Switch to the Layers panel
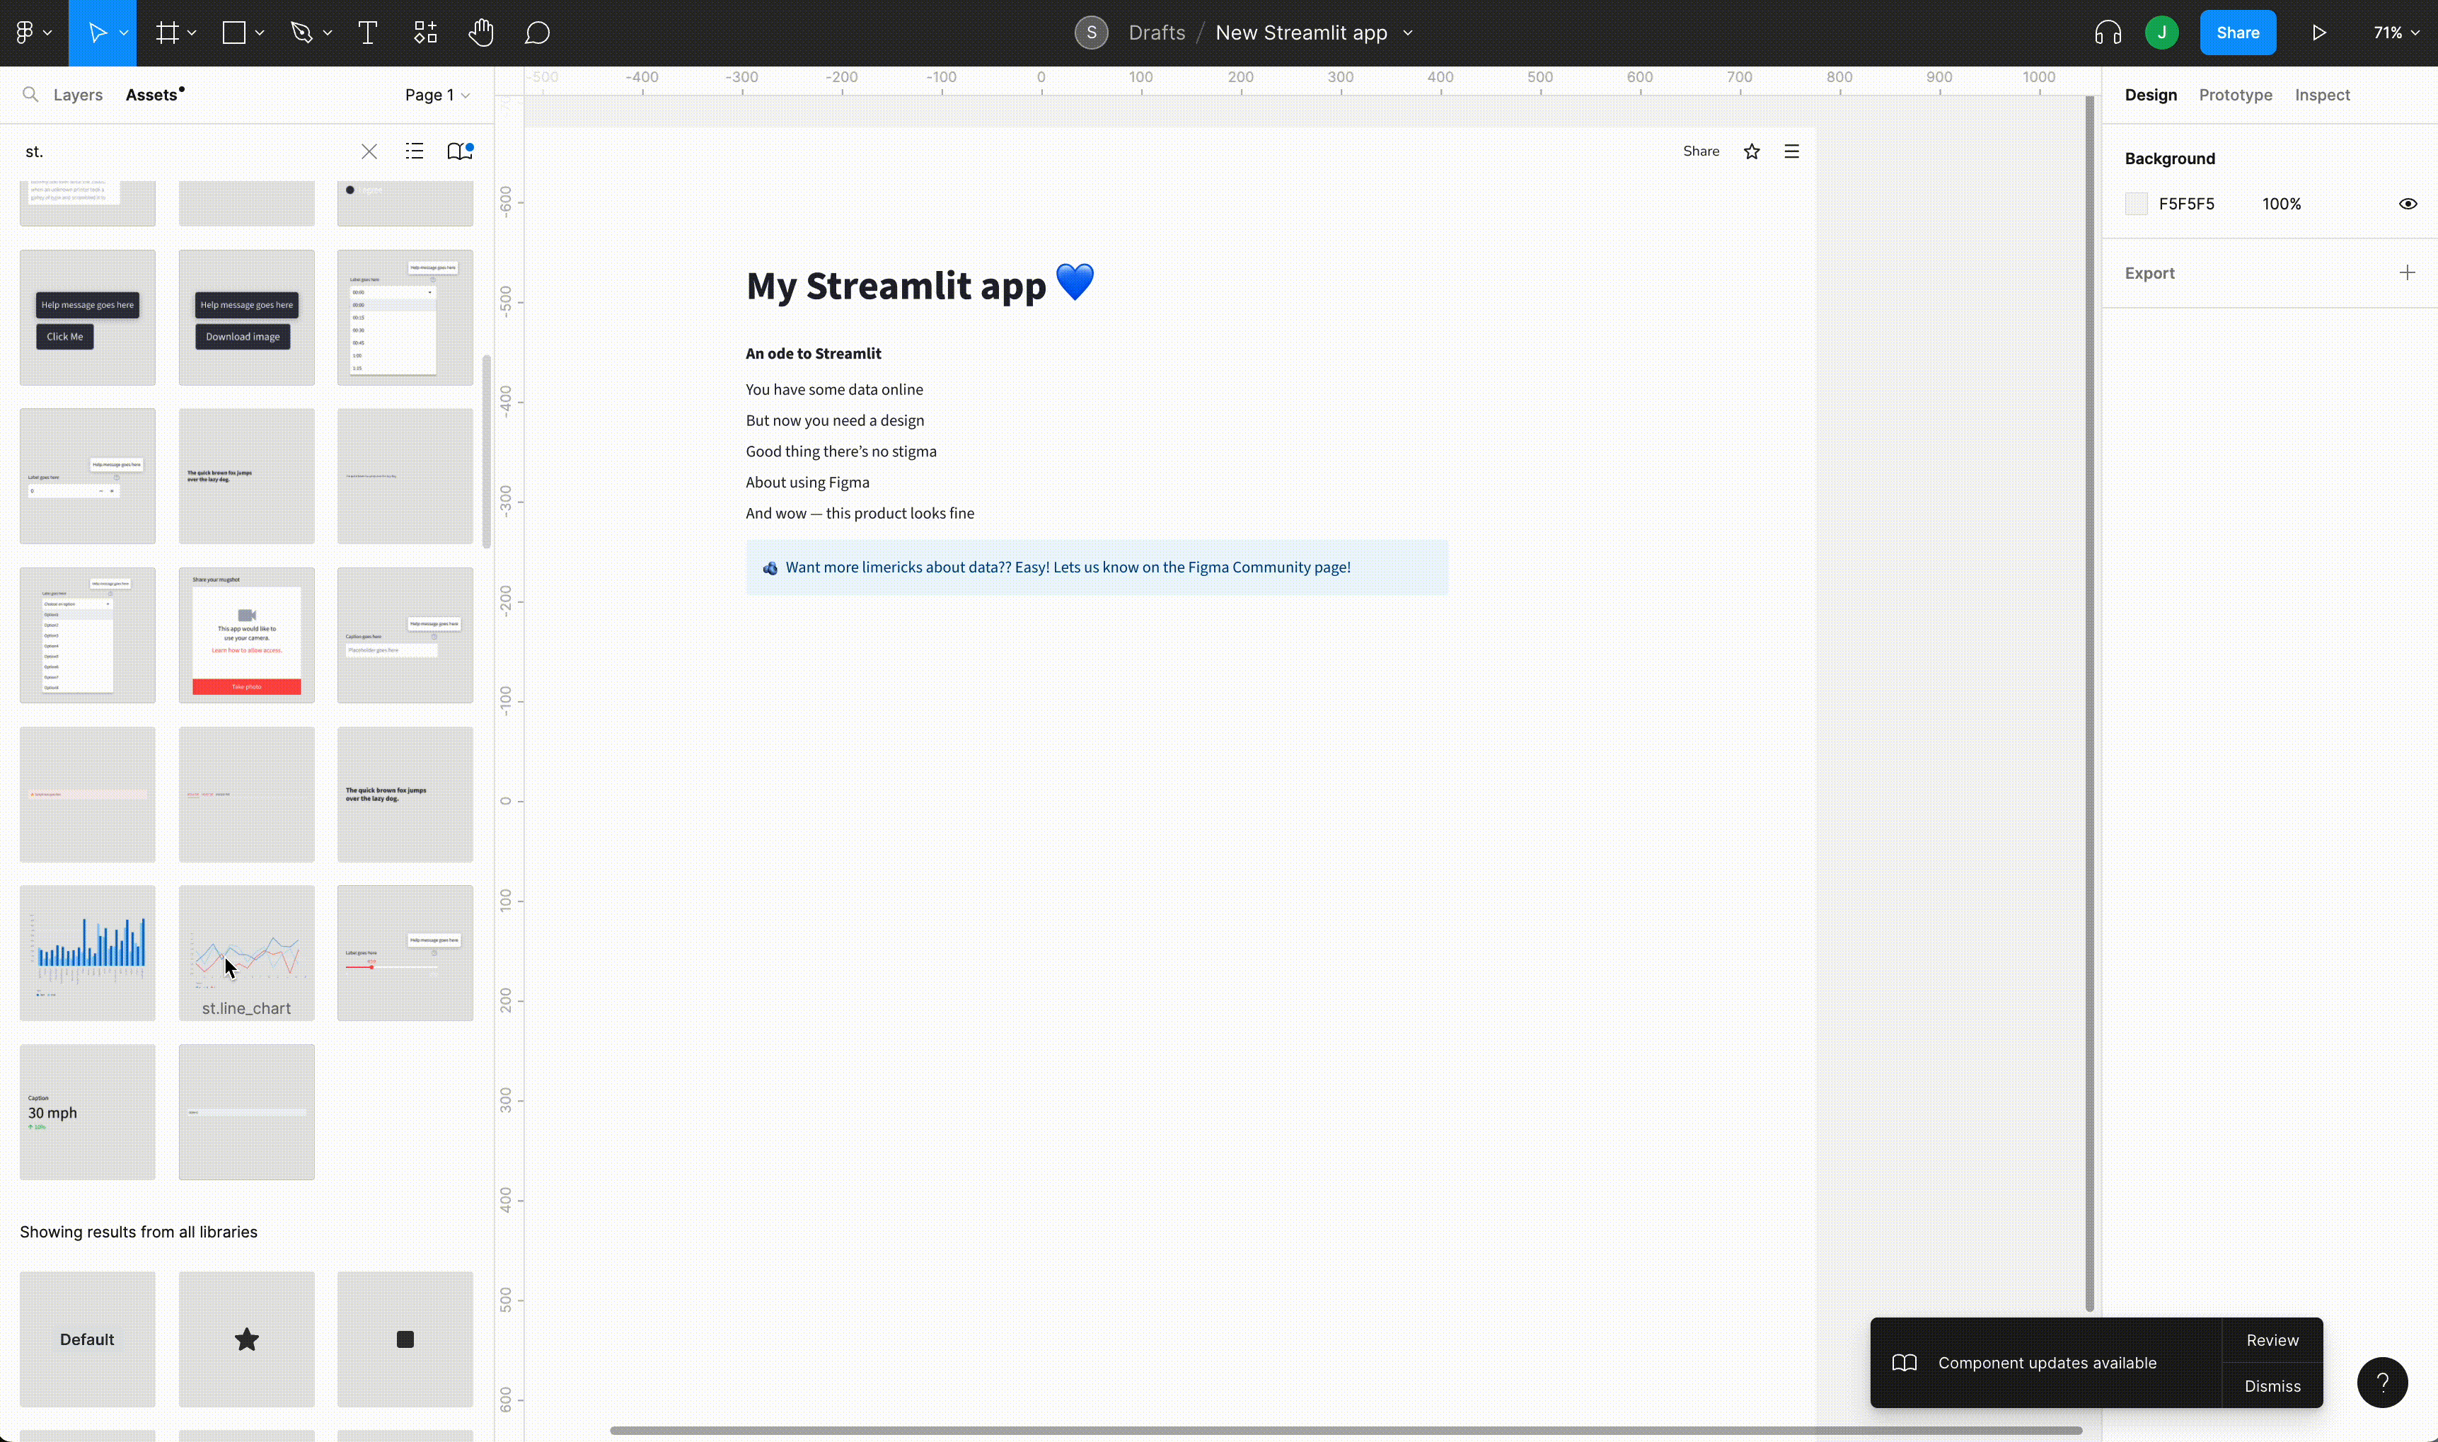This screenshot has width=2438, height=1442. click(78, 94)
